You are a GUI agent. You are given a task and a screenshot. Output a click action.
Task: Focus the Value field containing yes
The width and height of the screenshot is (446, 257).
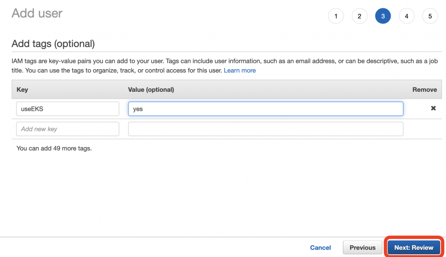pos(265,109)
